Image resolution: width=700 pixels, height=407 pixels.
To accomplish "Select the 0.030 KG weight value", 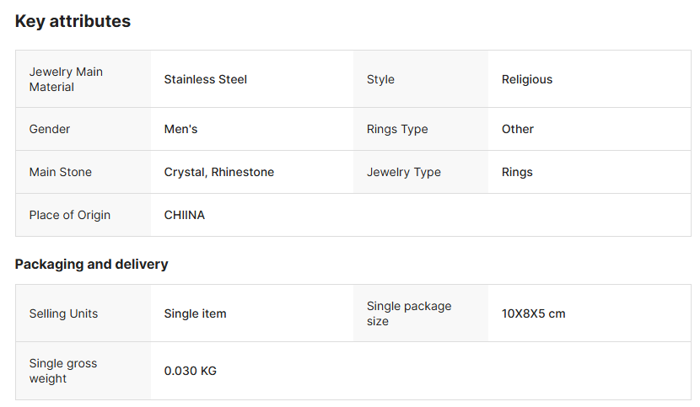I will coord(191,371).
